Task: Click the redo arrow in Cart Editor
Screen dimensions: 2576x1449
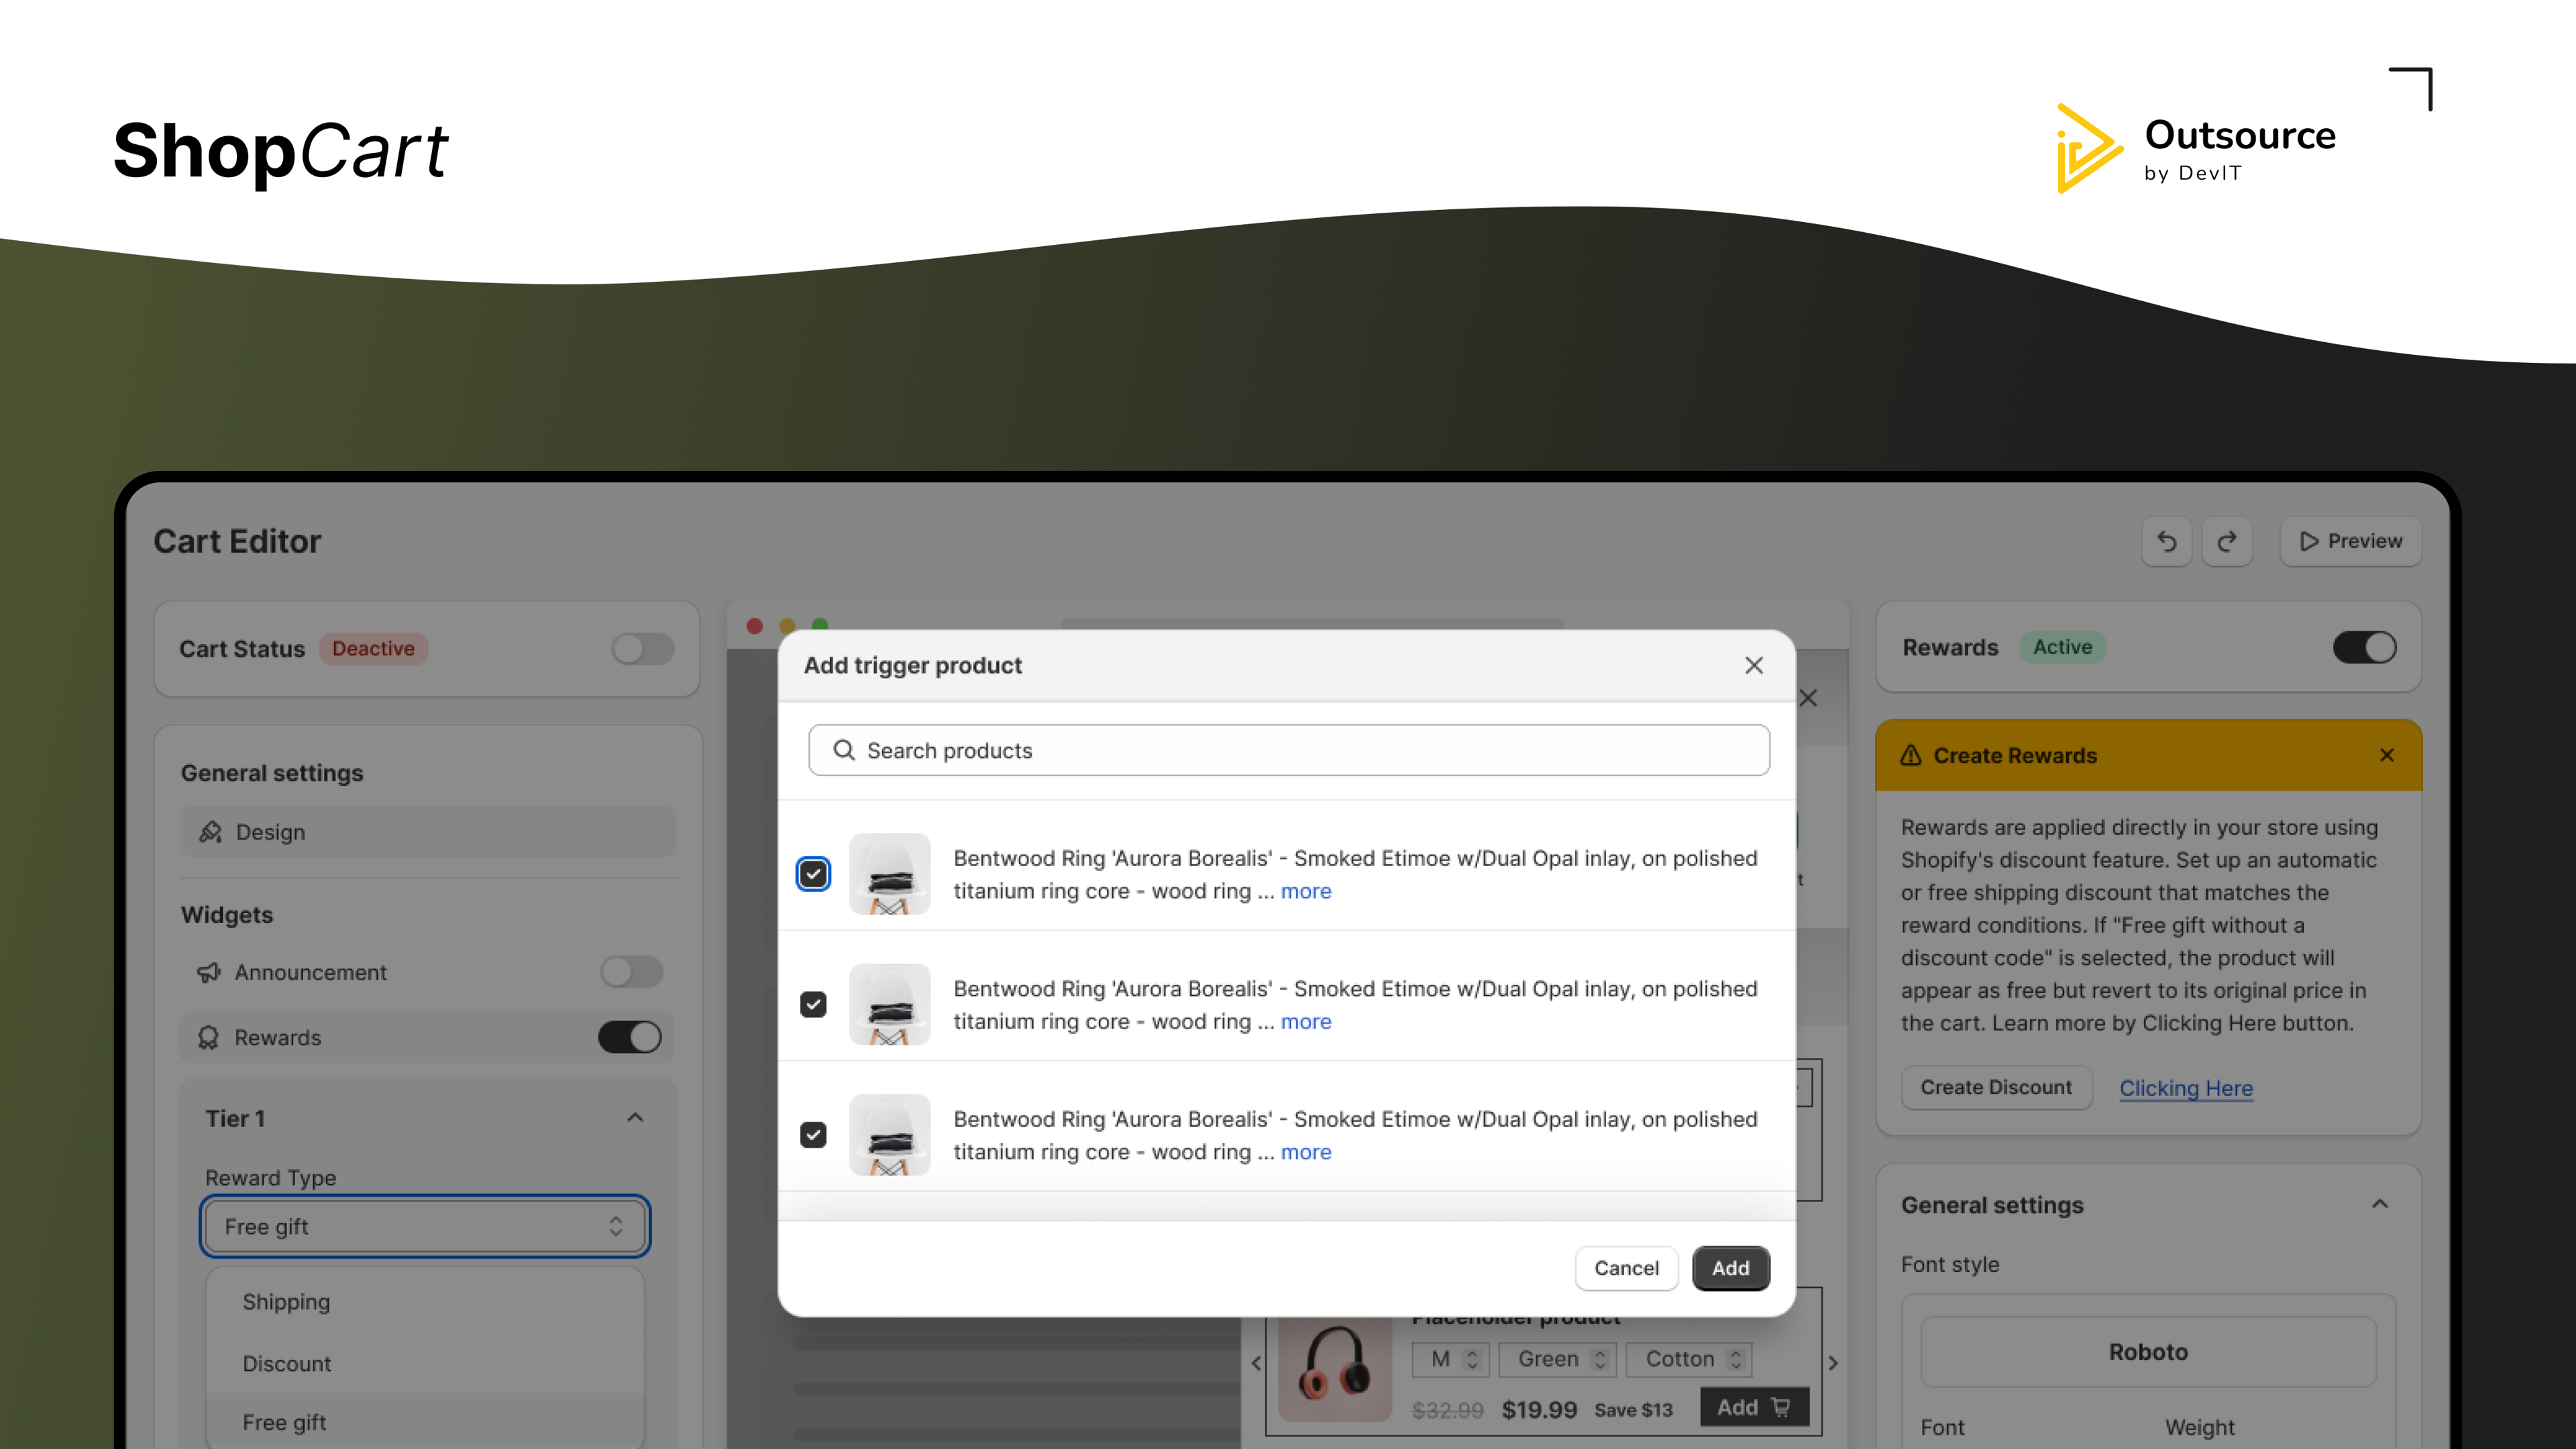Action: tap(2226, 541)
